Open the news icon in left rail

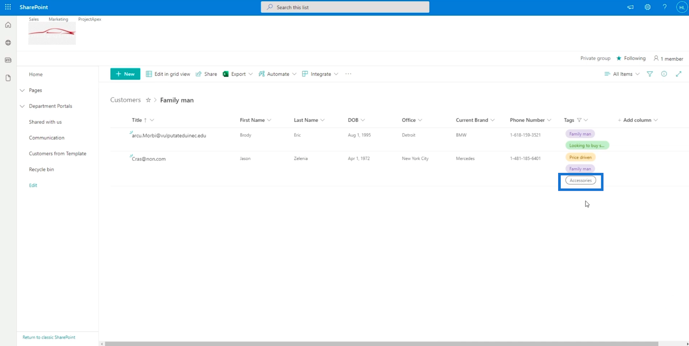8,60
